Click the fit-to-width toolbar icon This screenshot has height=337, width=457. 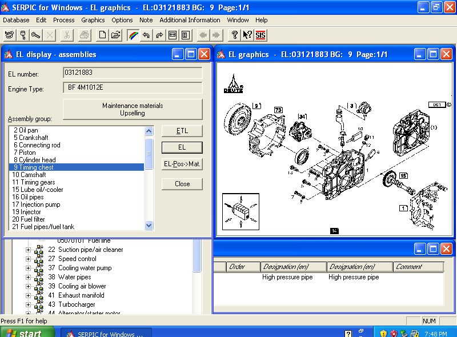[x=173, y=35]
